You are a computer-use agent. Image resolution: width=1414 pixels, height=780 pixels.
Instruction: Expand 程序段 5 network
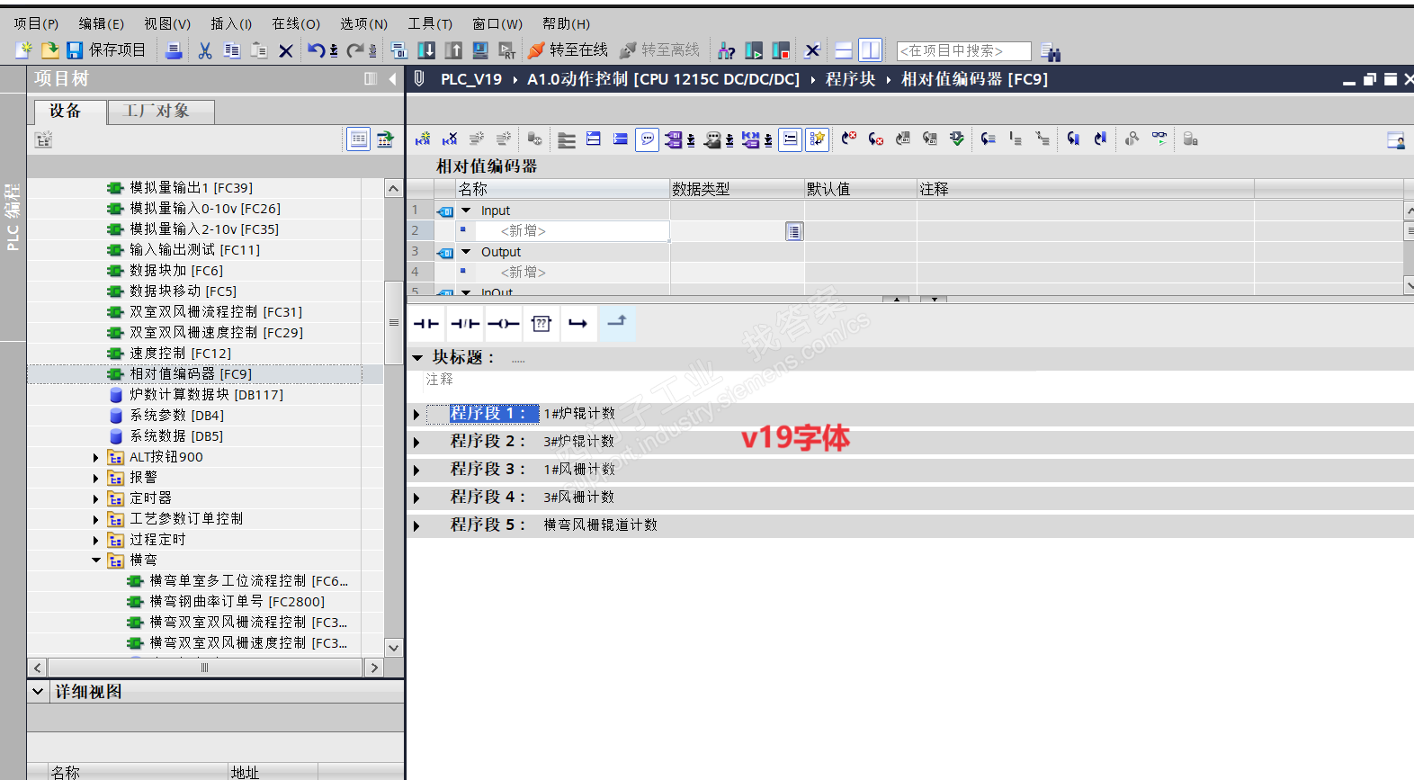coord(416,526)
